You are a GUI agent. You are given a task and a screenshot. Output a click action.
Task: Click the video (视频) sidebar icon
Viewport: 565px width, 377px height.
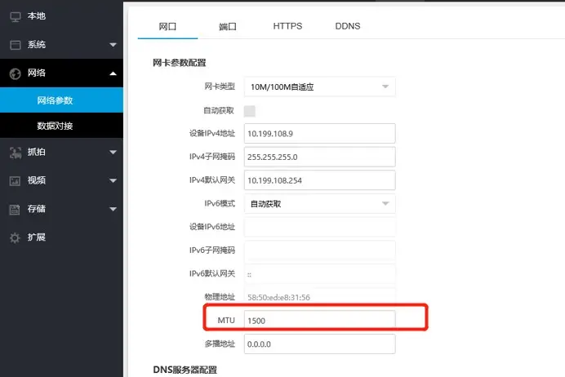[14, 180]
